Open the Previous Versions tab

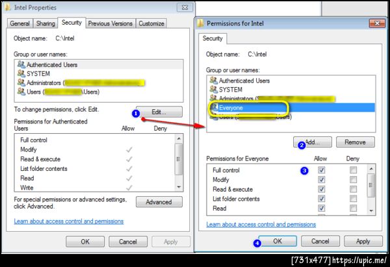[110, 23]
